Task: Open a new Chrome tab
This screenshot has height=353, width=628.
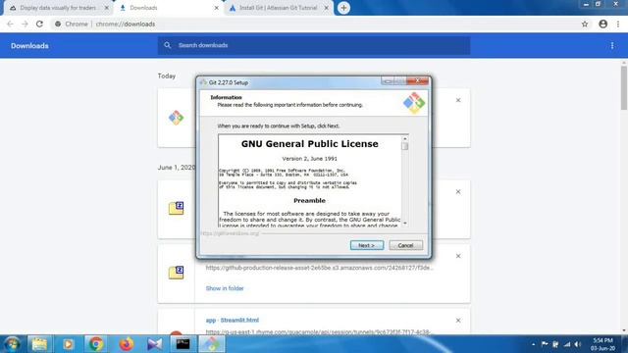Action: click(343, 8)
